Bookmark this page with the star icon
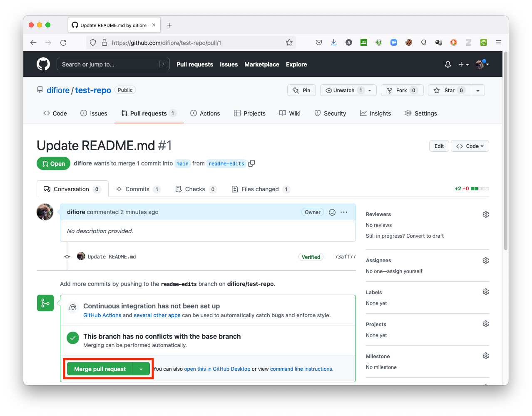 tap(289, 42)
